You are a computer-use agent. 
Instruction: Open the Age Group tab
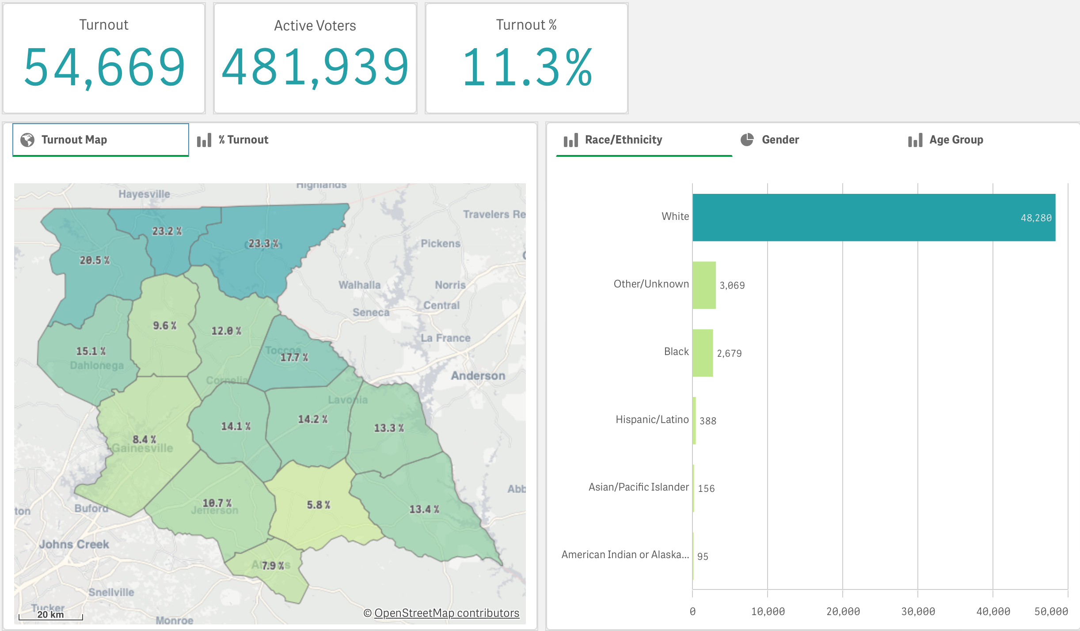coord(956,140)
